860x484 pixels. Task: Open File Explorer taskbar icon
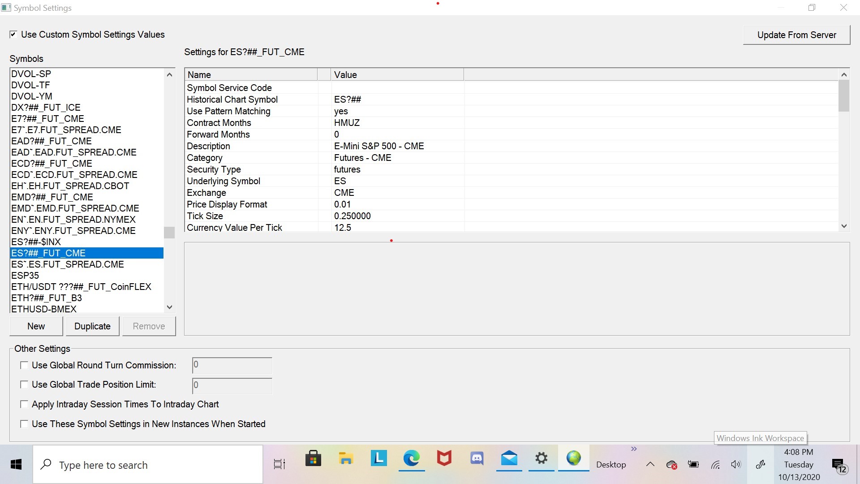346,458
